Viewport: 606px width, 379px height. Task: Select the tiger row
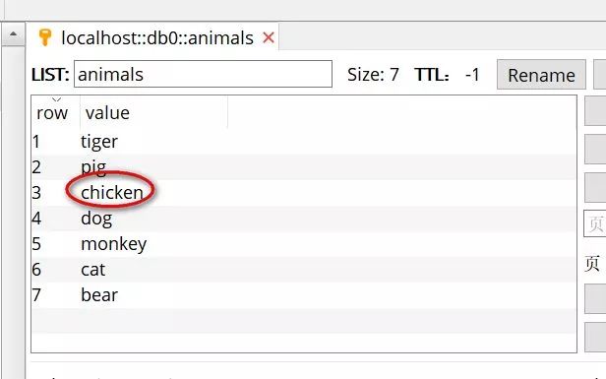(304, 142)
